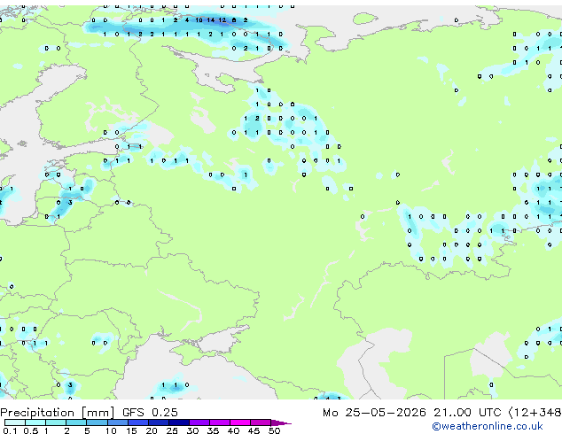The height and width of the screenshot is (434, 562).
Task: Choose the magenta 40-45 mm legend swatch
Action: pos(240,422)
